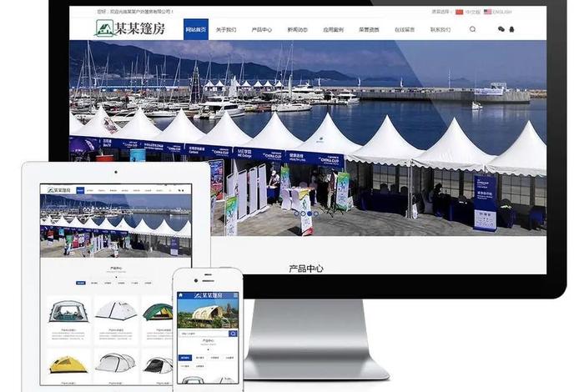Screen dimensions: 584x392
Task: Go to the 荣誉资质 page
Action: [369, 29]
